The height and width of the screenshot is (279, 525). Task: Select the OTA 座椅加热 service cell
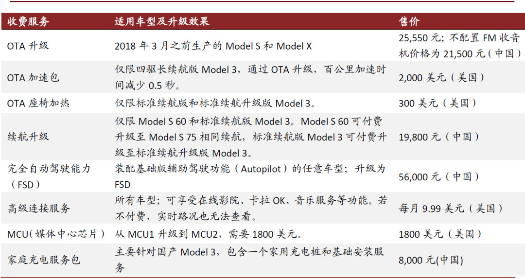tap(38, 103)
